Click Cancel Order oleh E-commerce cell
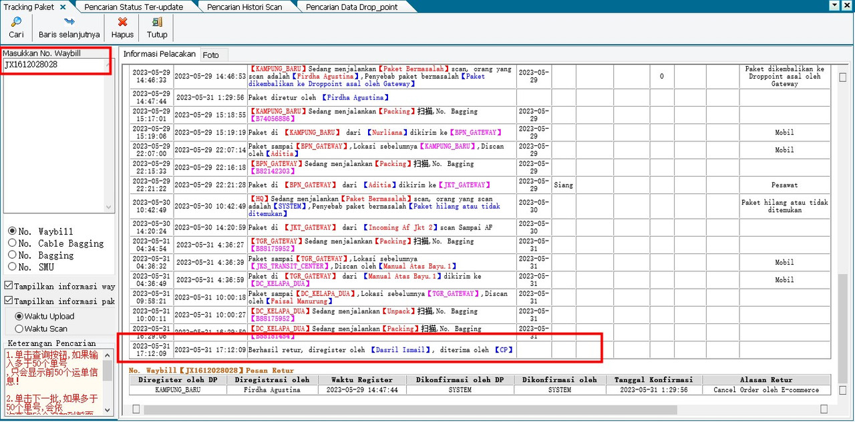 (x=766, y=390)
